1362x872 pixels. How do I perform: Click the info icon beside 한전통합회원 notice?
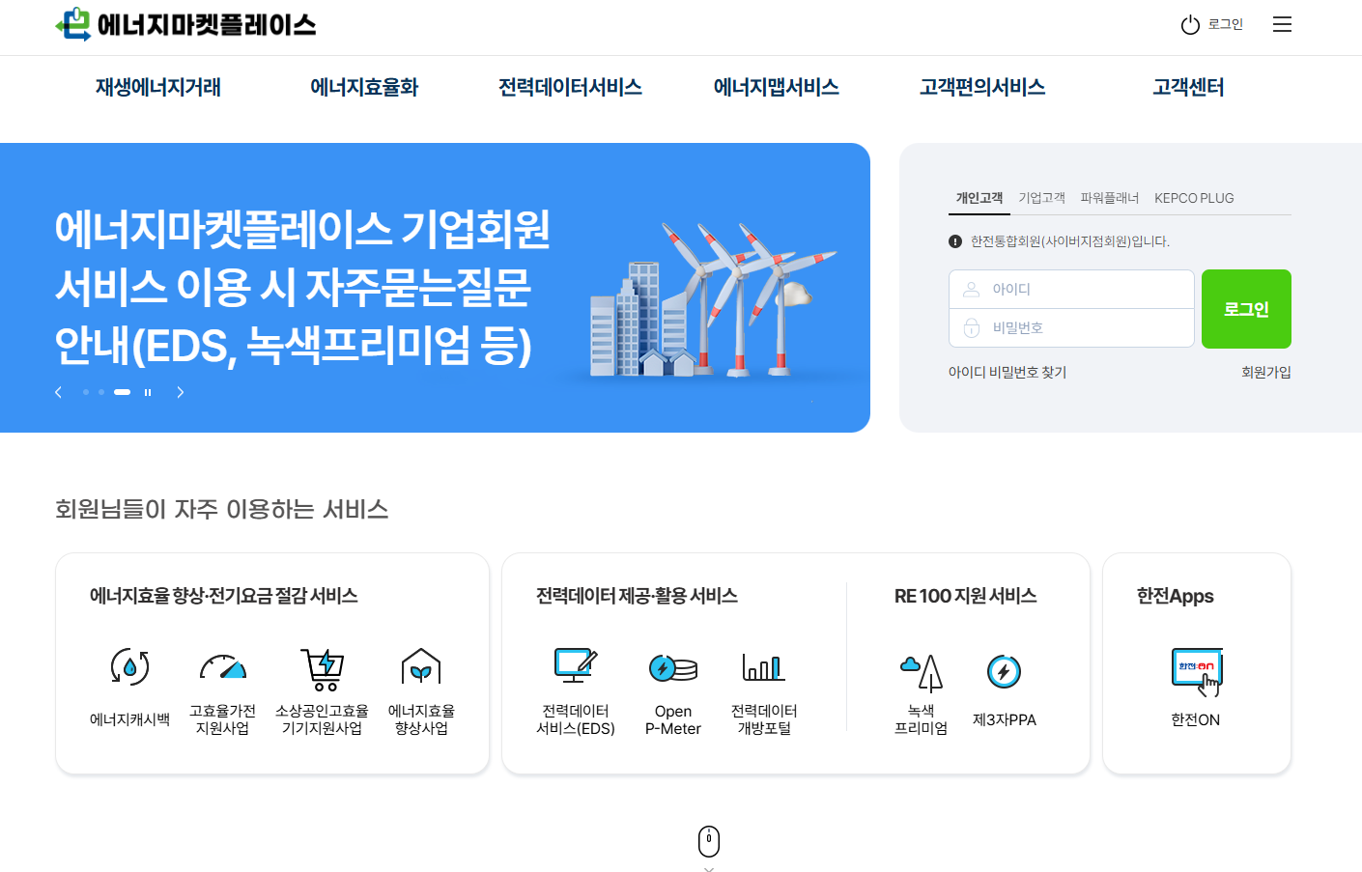point(955,241)
